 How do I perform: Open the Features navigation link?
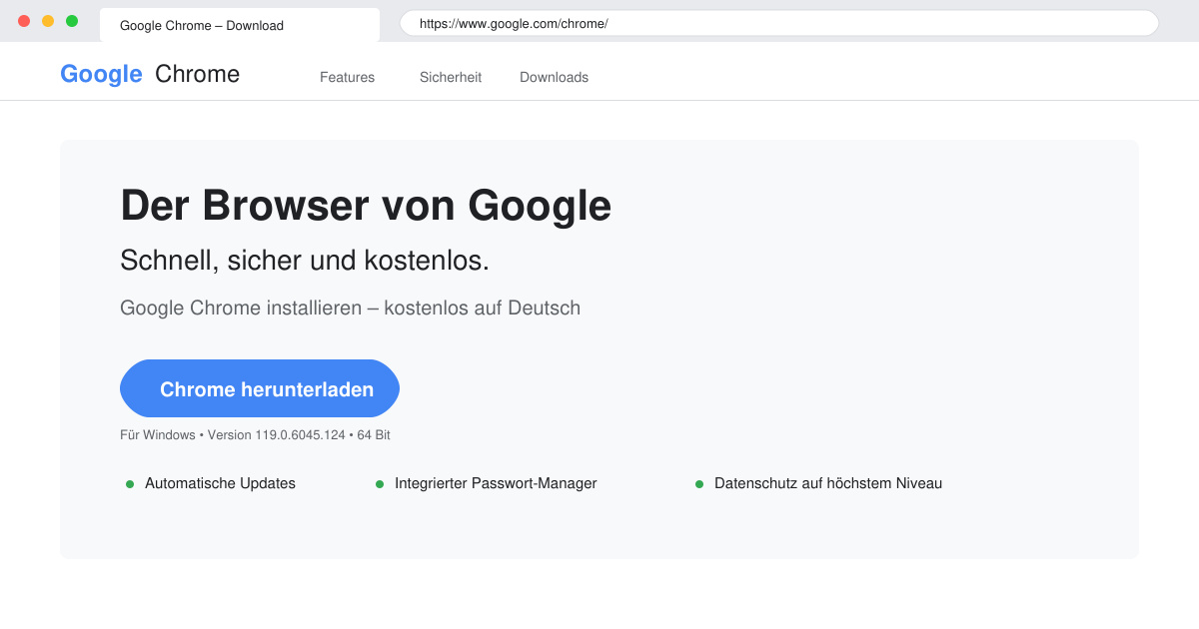coord(347,77)
